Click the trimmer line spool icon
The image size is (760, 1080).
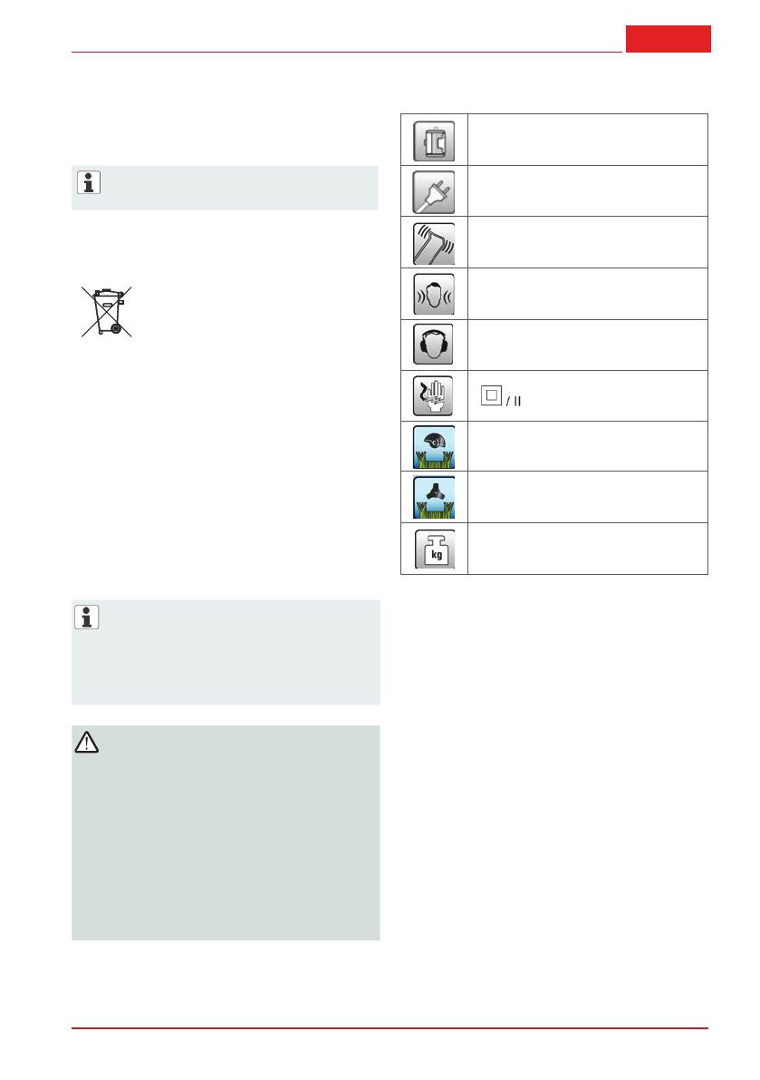434,446
